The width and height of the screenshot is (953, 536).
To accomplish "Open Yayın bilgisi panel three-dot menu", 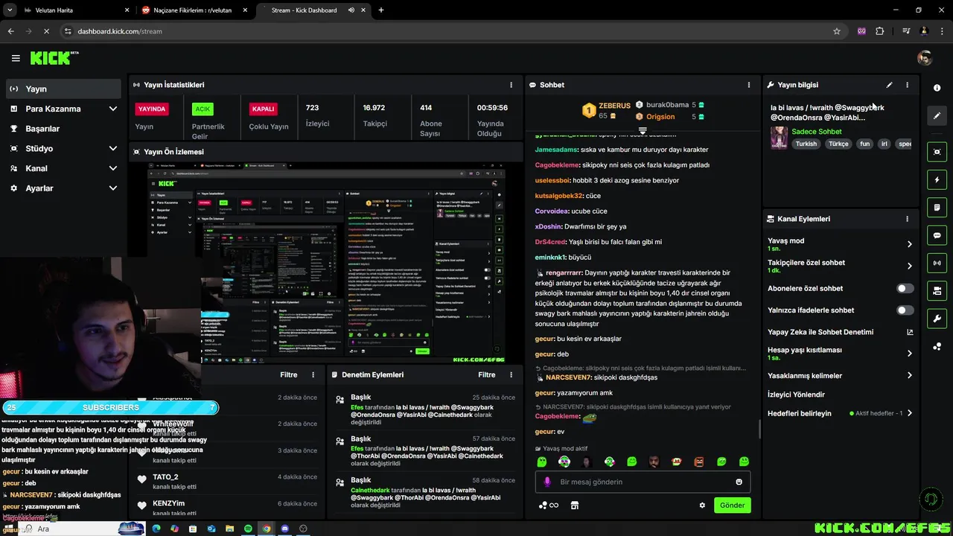I will click(x=907, y=85).
